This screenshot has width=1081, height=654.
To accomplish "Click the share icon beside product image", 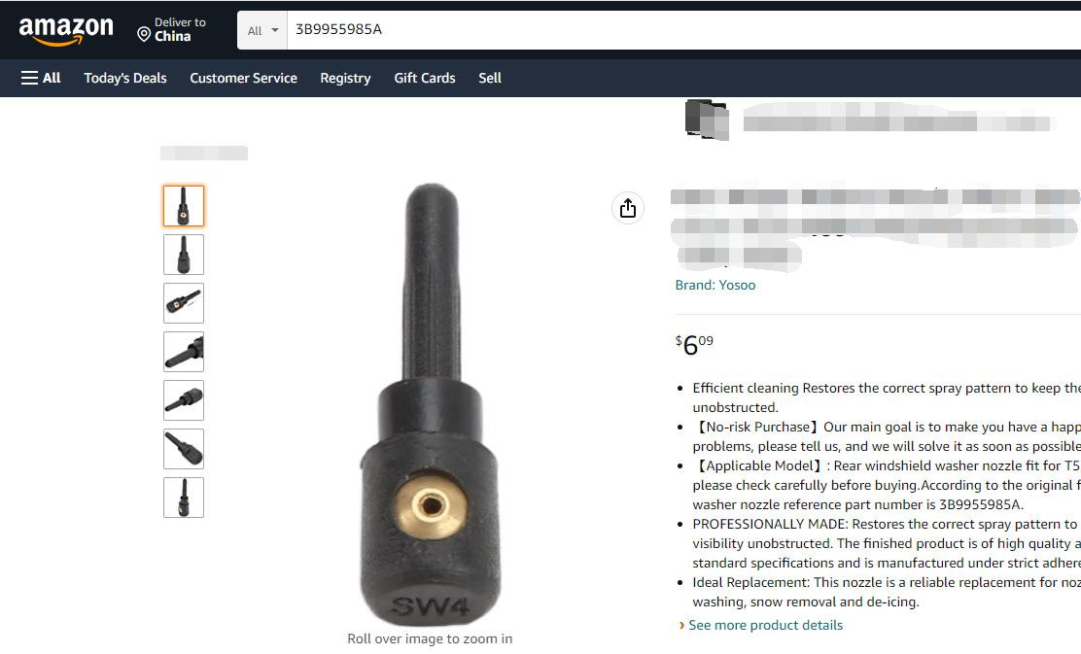I will click(x=627, y=208).
